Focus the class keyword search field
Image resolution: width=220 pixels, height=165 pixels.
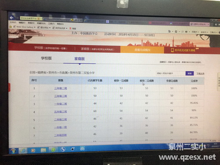tap(171, 73)
